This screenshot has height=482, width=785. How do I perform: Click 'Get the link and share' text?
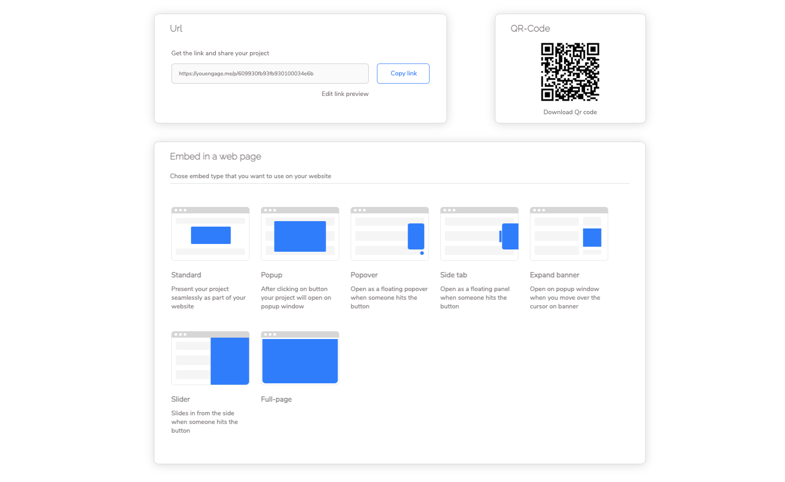[220, 53]
